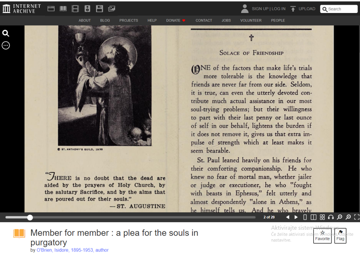Image resolution: width=360 pixels, height=256 pixels.
Task: Open the Web (Wayback) media icon
Action: point(51,9)
